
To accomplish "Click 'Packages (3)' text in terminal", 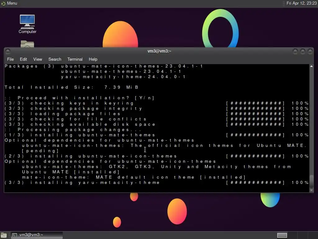I will [30, 66].
